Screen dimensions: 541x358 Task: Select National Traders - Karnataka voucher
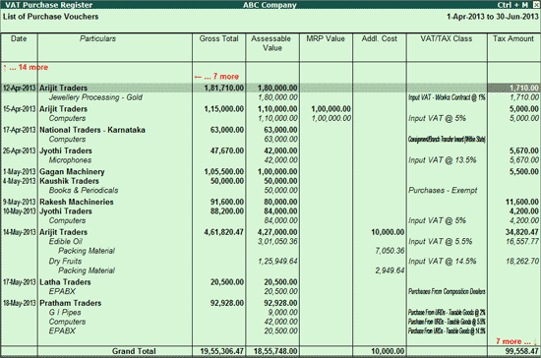270,130
